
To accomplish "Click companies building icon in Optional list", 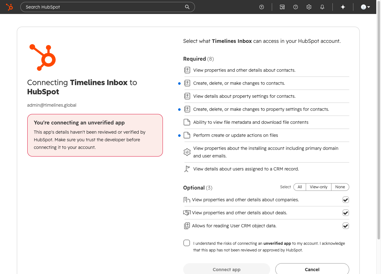I will coord(187,200).
